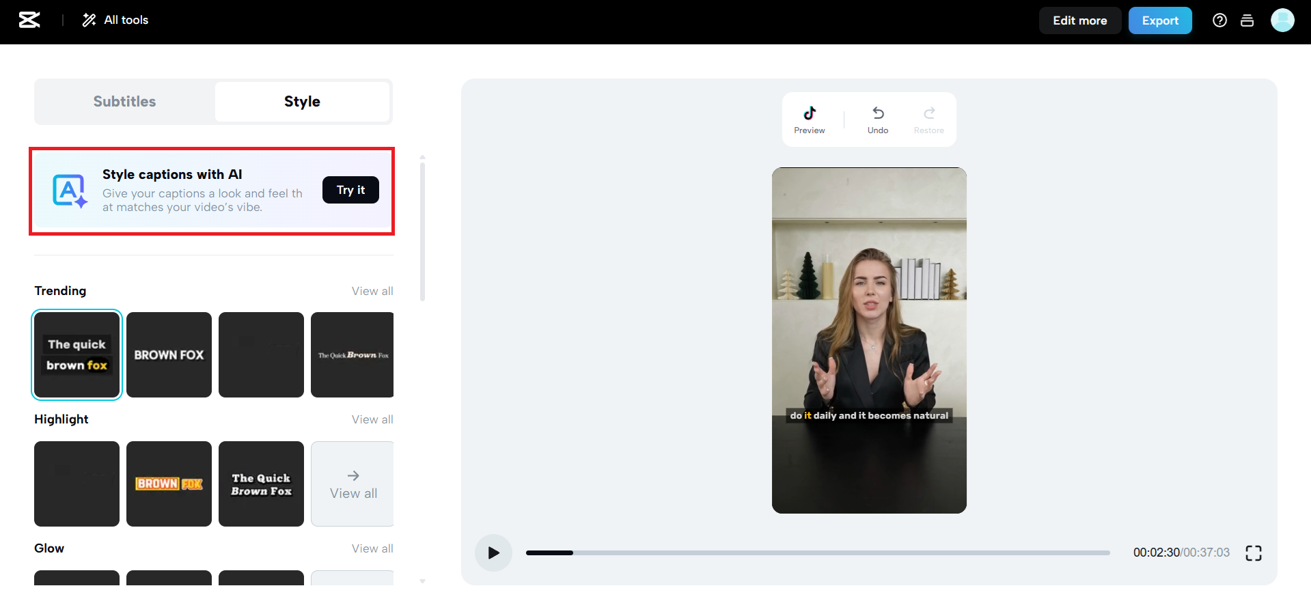1311x614 pixels.
Task: Click the Undo arrow icon
Action: point(878,113)
